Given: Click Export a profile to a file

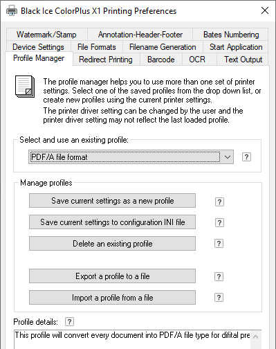Looking at the screenshot, I should pos(112,276).
